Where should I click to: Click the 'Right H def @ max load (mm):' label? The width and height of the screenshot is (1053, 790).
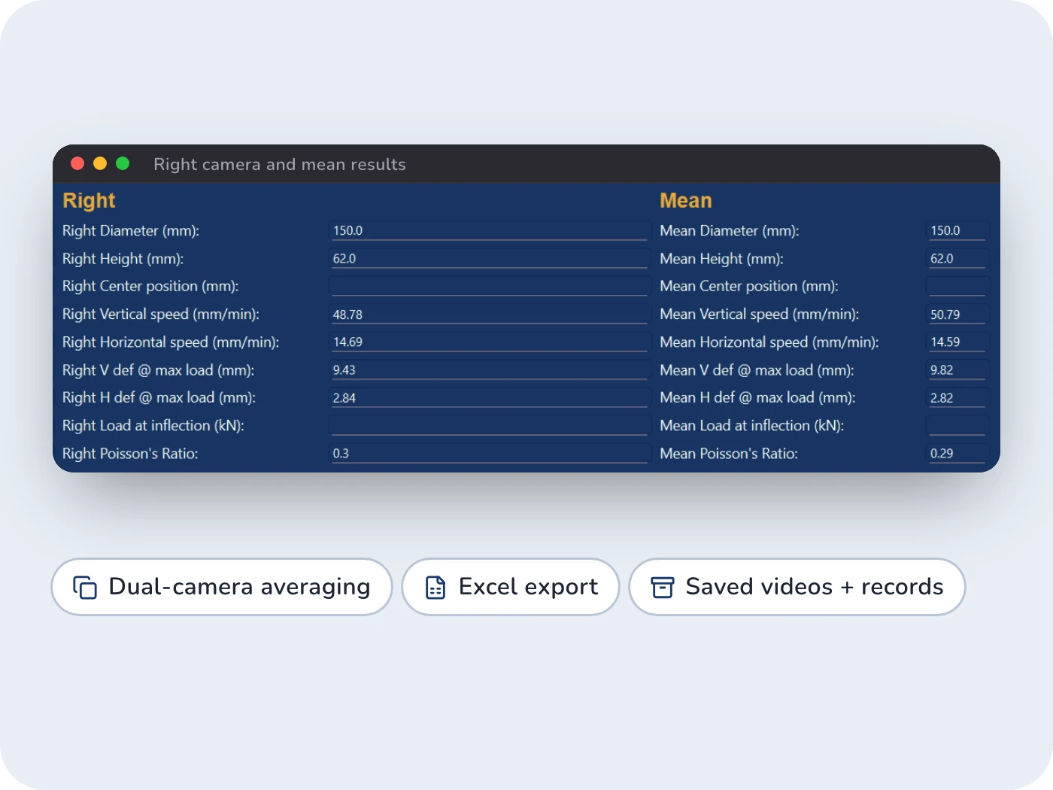[x=159, y=398]
